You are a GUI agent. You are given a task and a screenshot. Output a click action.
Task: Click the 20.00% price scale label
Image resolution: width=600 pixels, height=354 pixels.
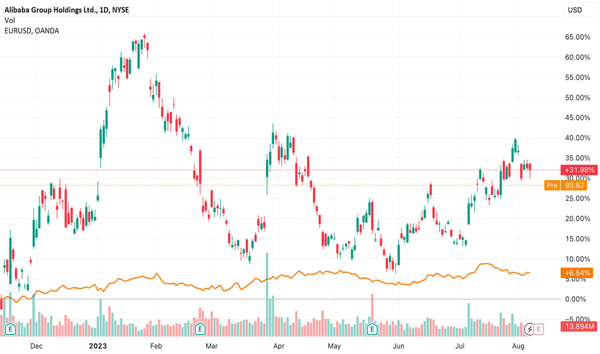pos(577,219)
